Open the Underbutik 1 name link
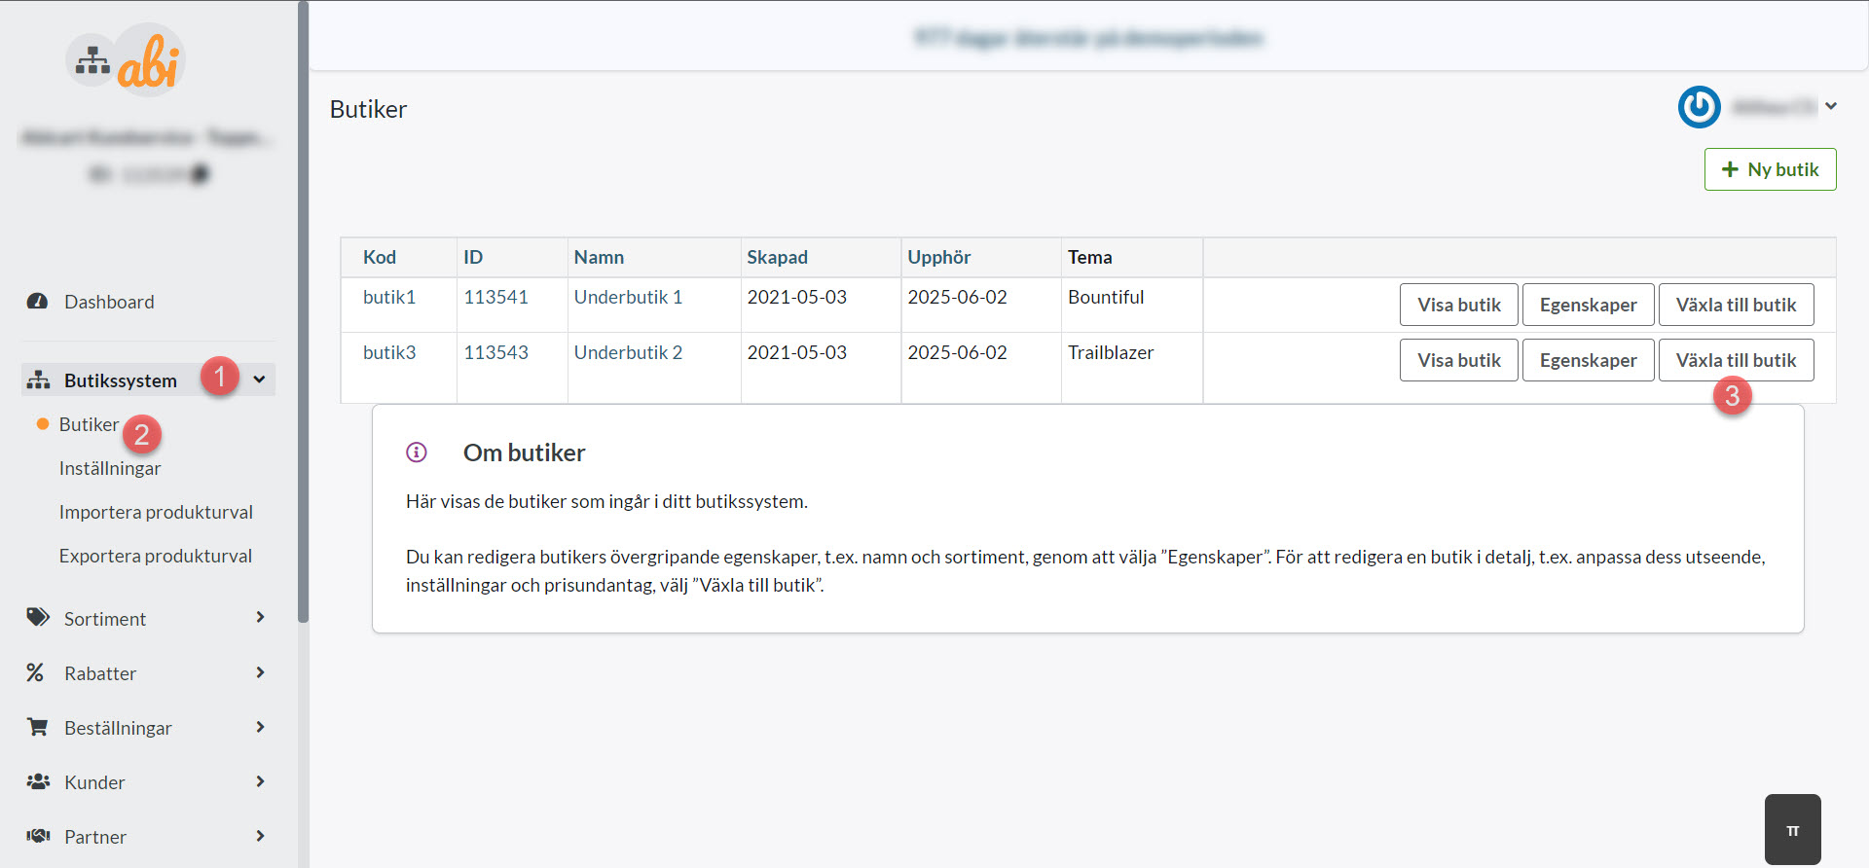Image resolution: width=1869 pixels, height=868 pixels. point(628,298)
